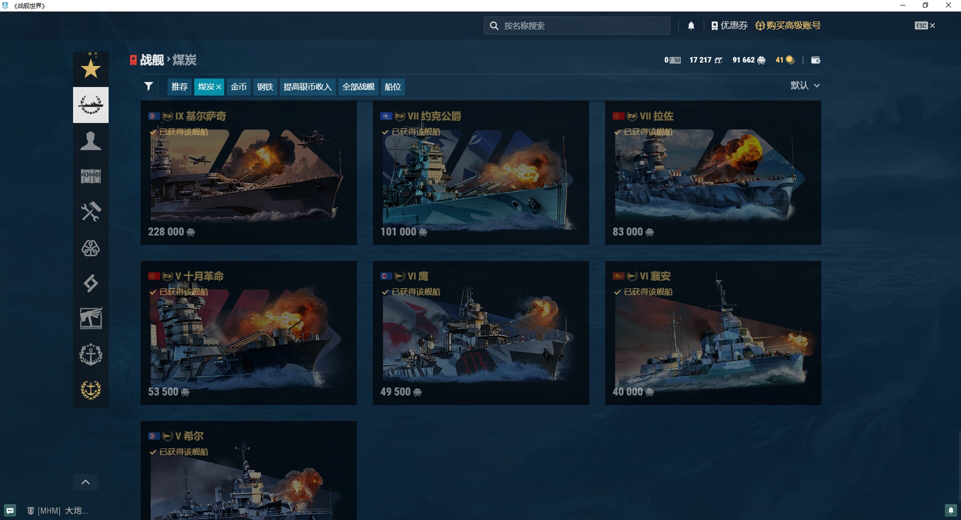Screen dimensions: 961x520
Task: Open the wallet icon beside currencies
Action: coord(815,60)
